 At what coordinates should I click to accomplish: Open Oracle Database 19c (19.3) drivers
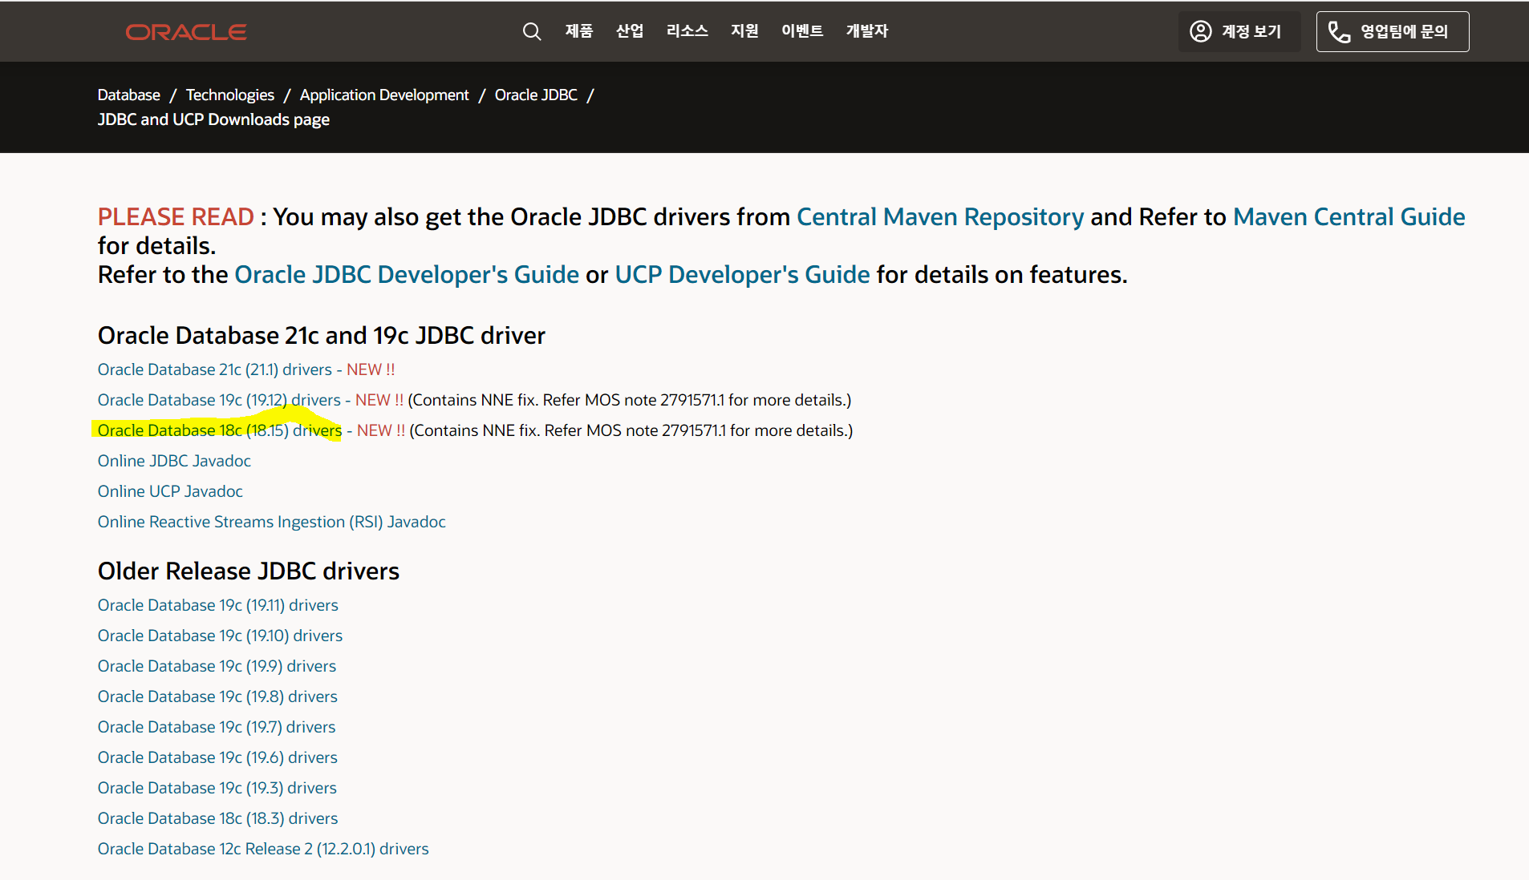[x=217, y=788]
